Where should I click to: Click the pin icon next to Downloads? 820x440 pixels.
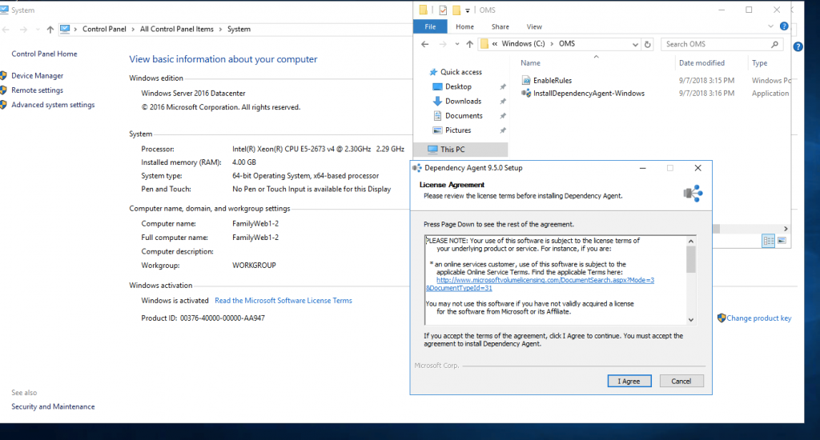coord(503,102)
